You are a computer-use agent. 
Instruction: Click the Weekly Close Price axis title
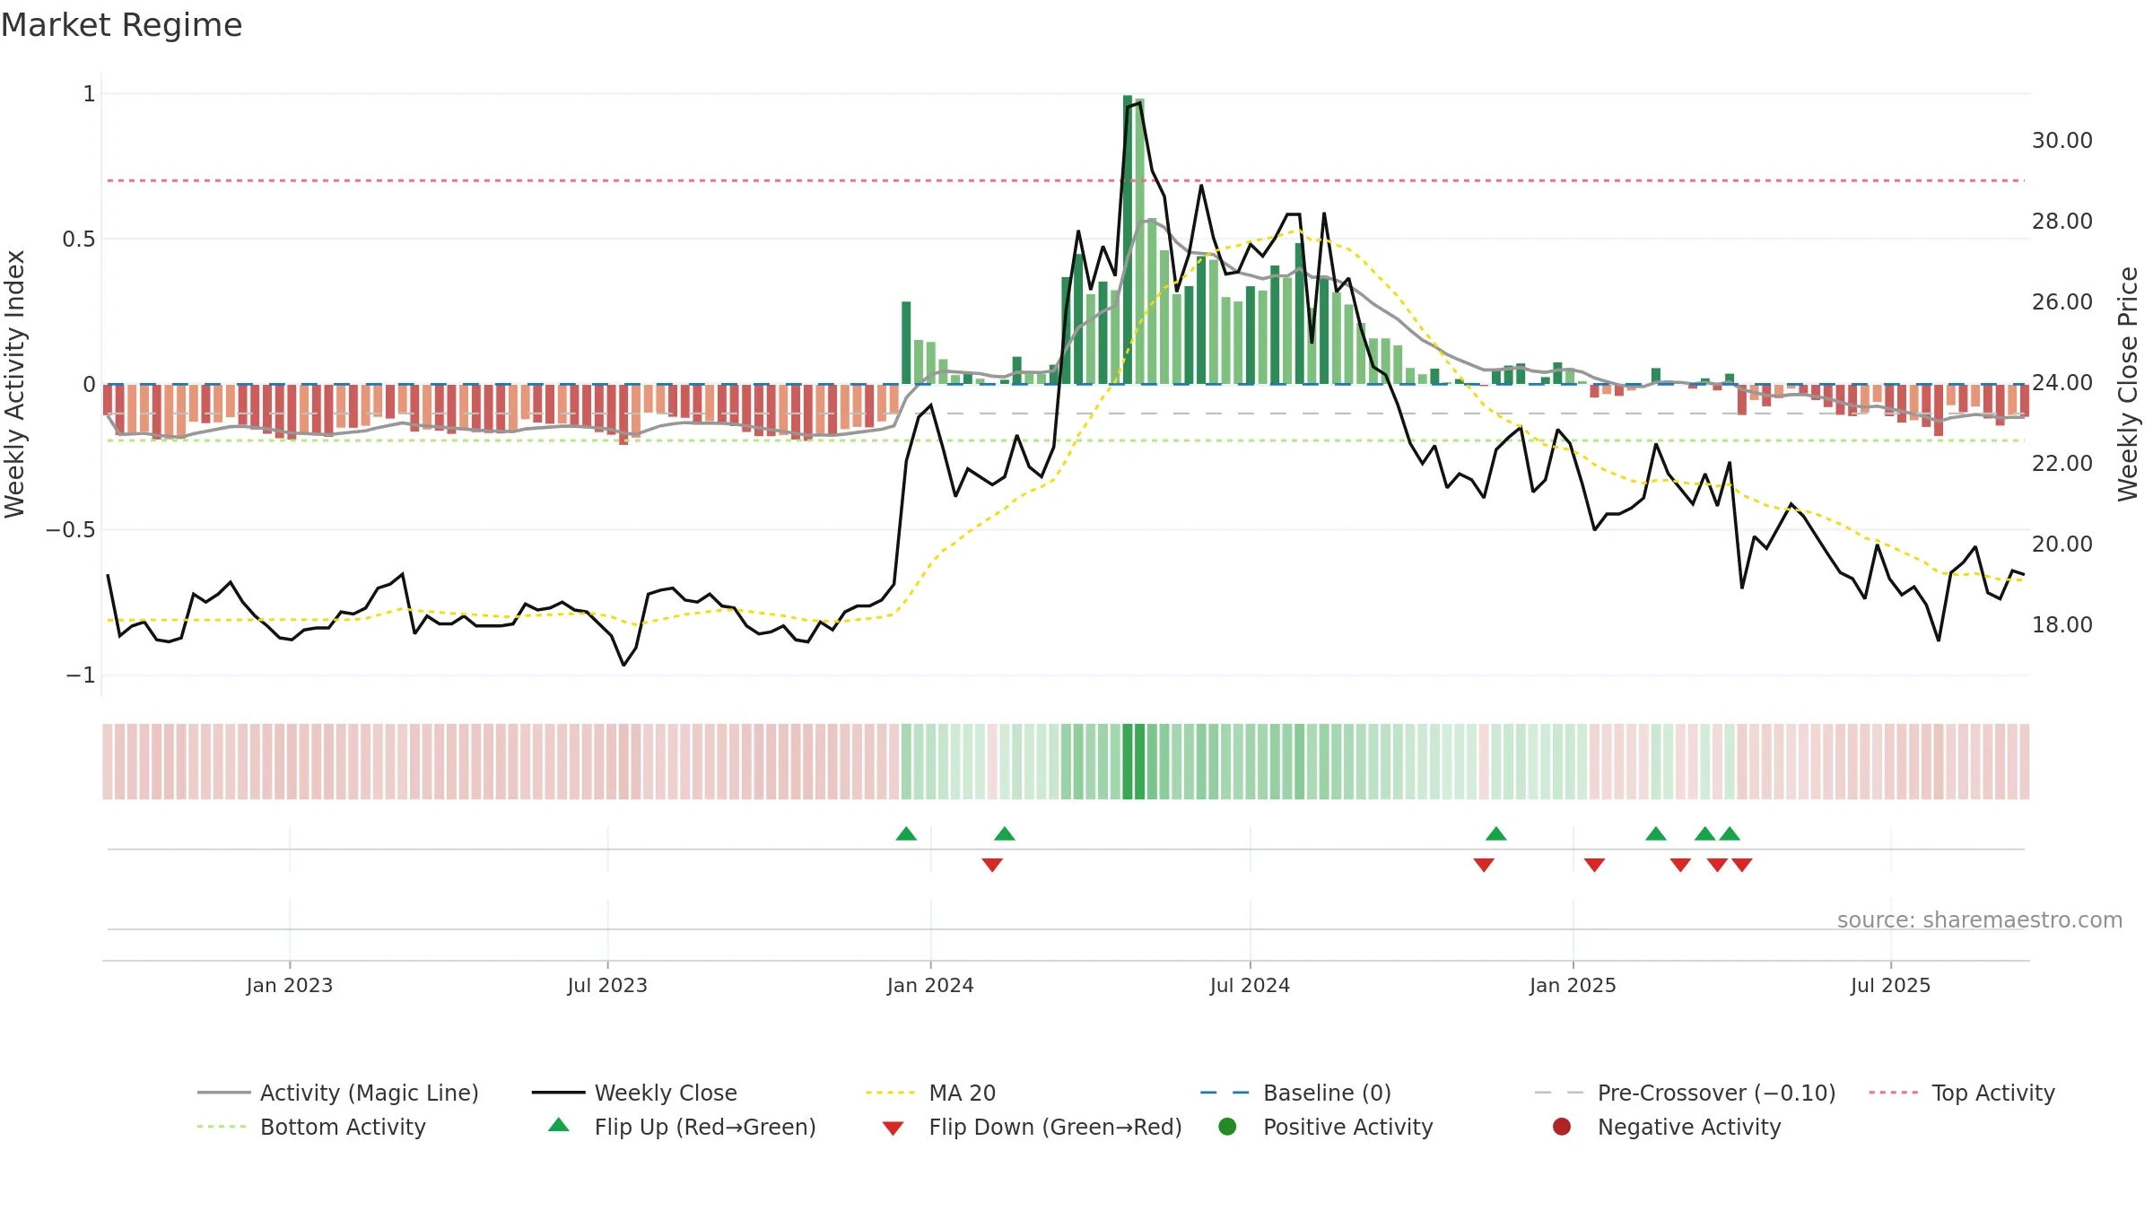click(2128, 384)
